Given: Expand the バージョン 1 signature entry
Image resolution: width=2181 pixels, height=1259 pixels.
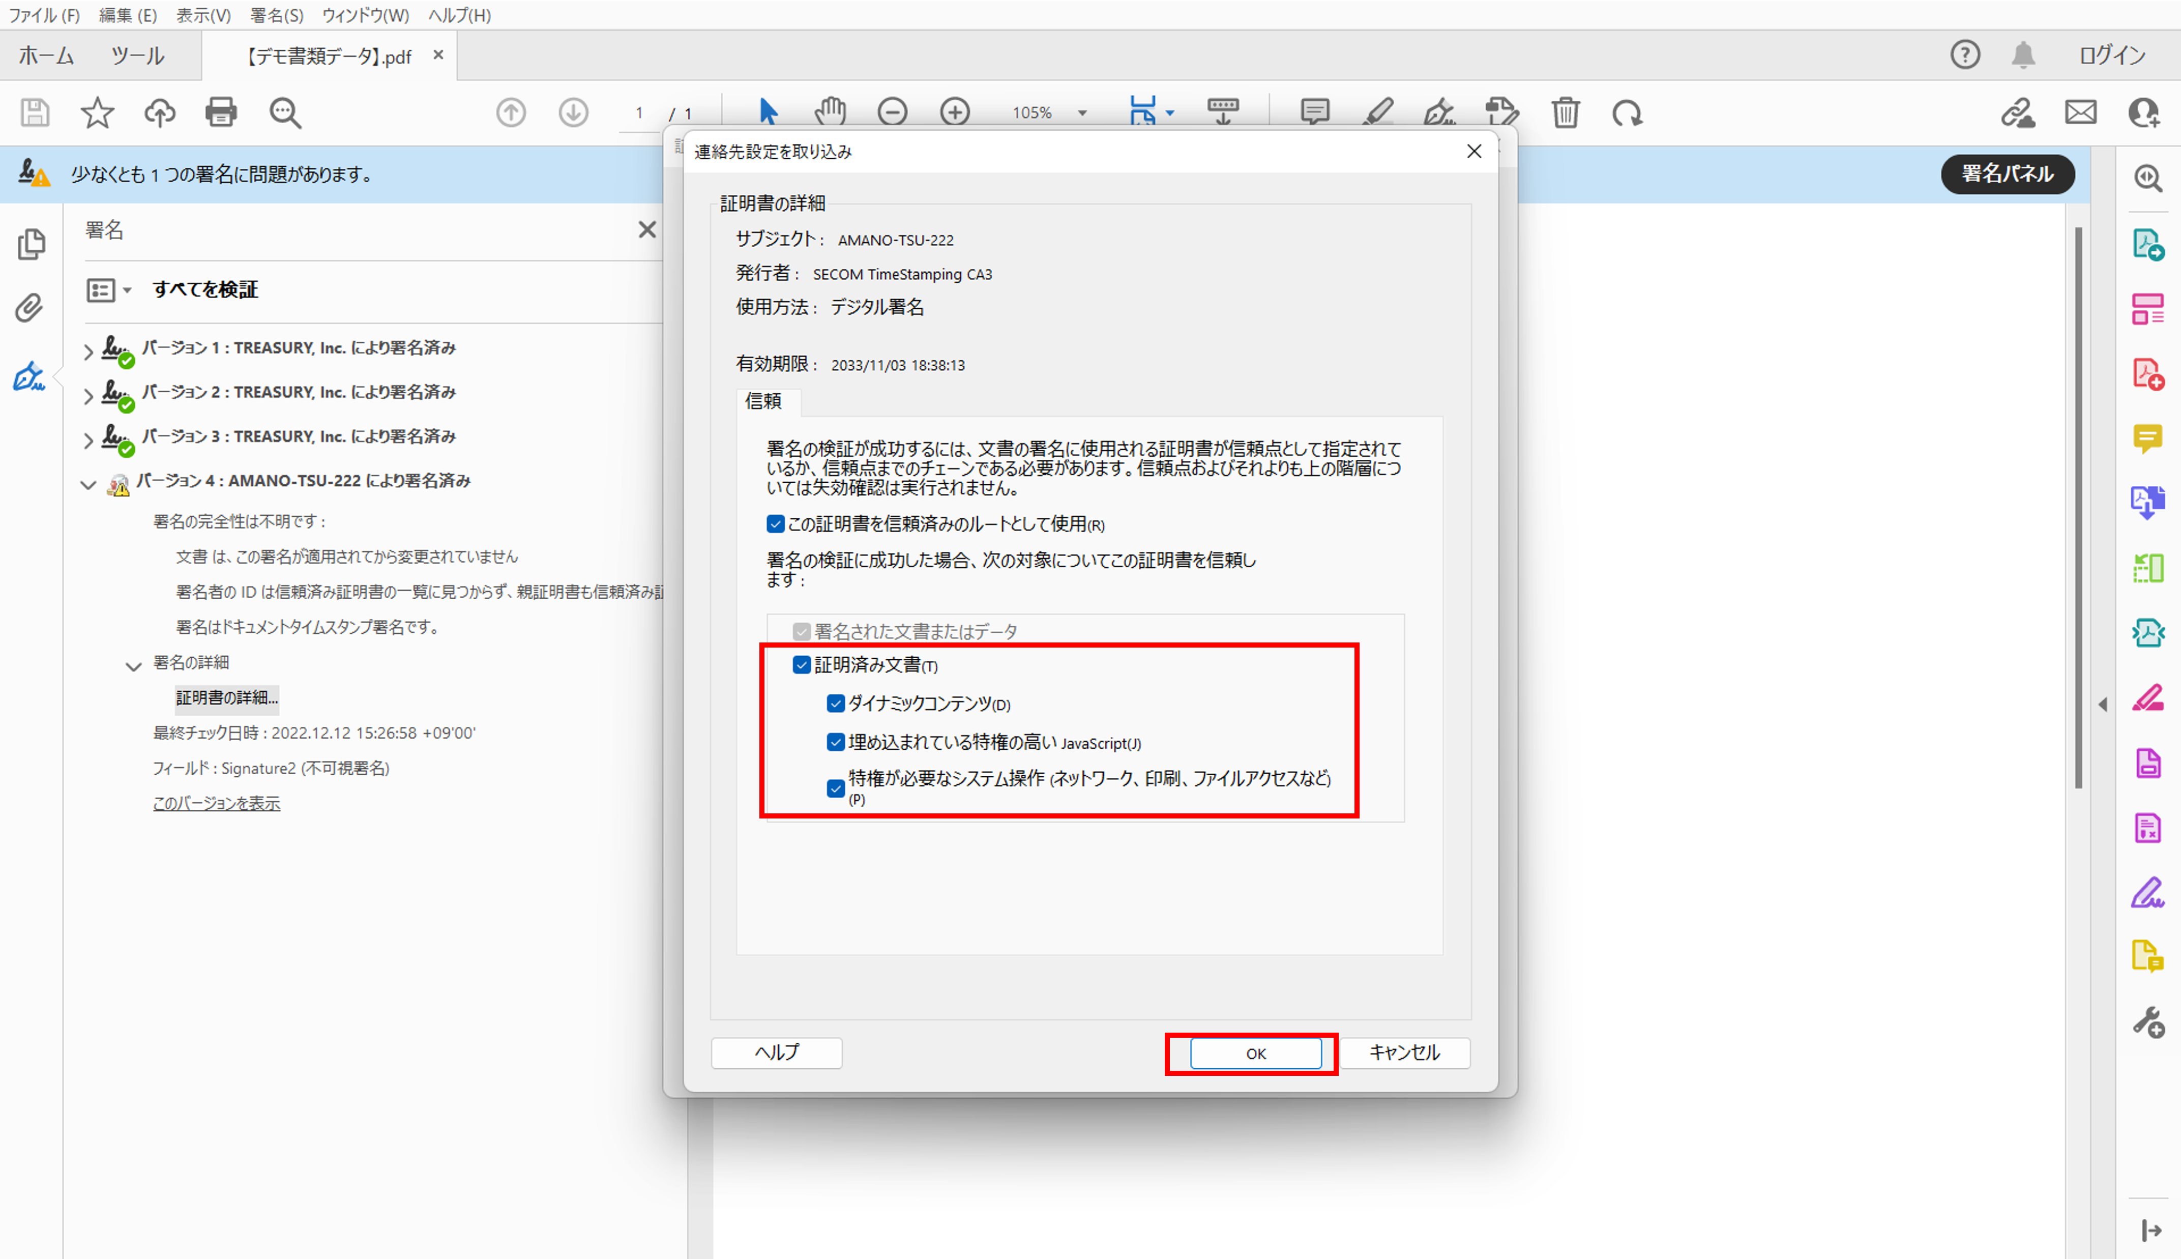Looking at the screenshot, I should point(88,351).
